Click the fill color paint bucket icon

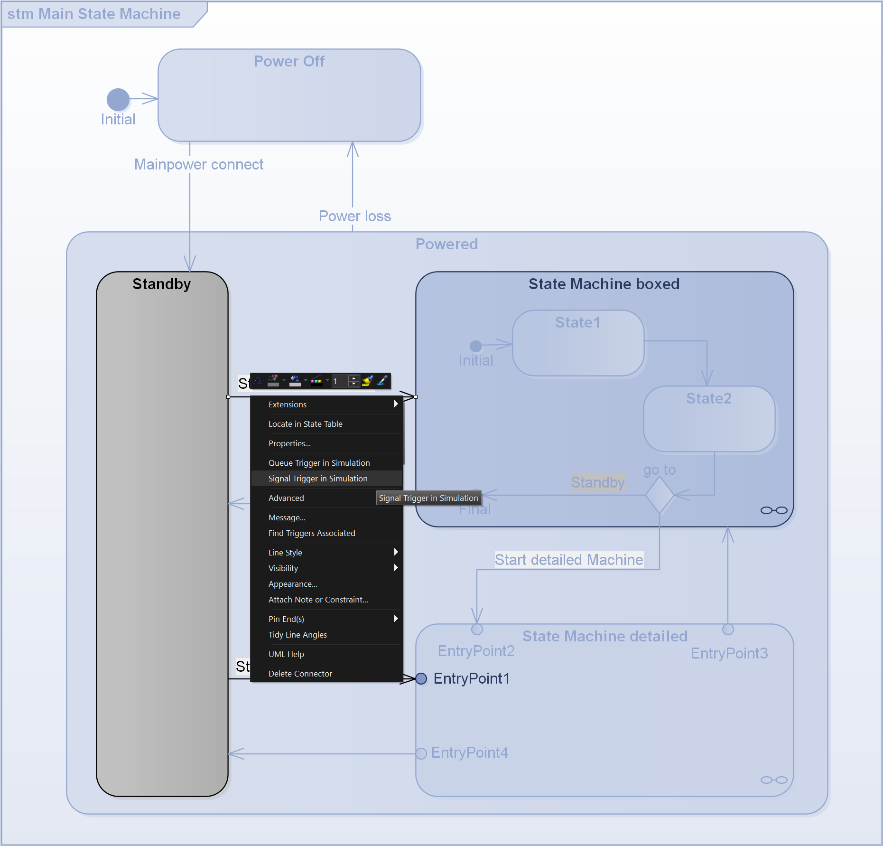[x=294, y=378]
